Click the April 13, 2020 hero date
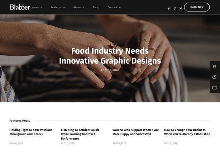 coord(110,70)
